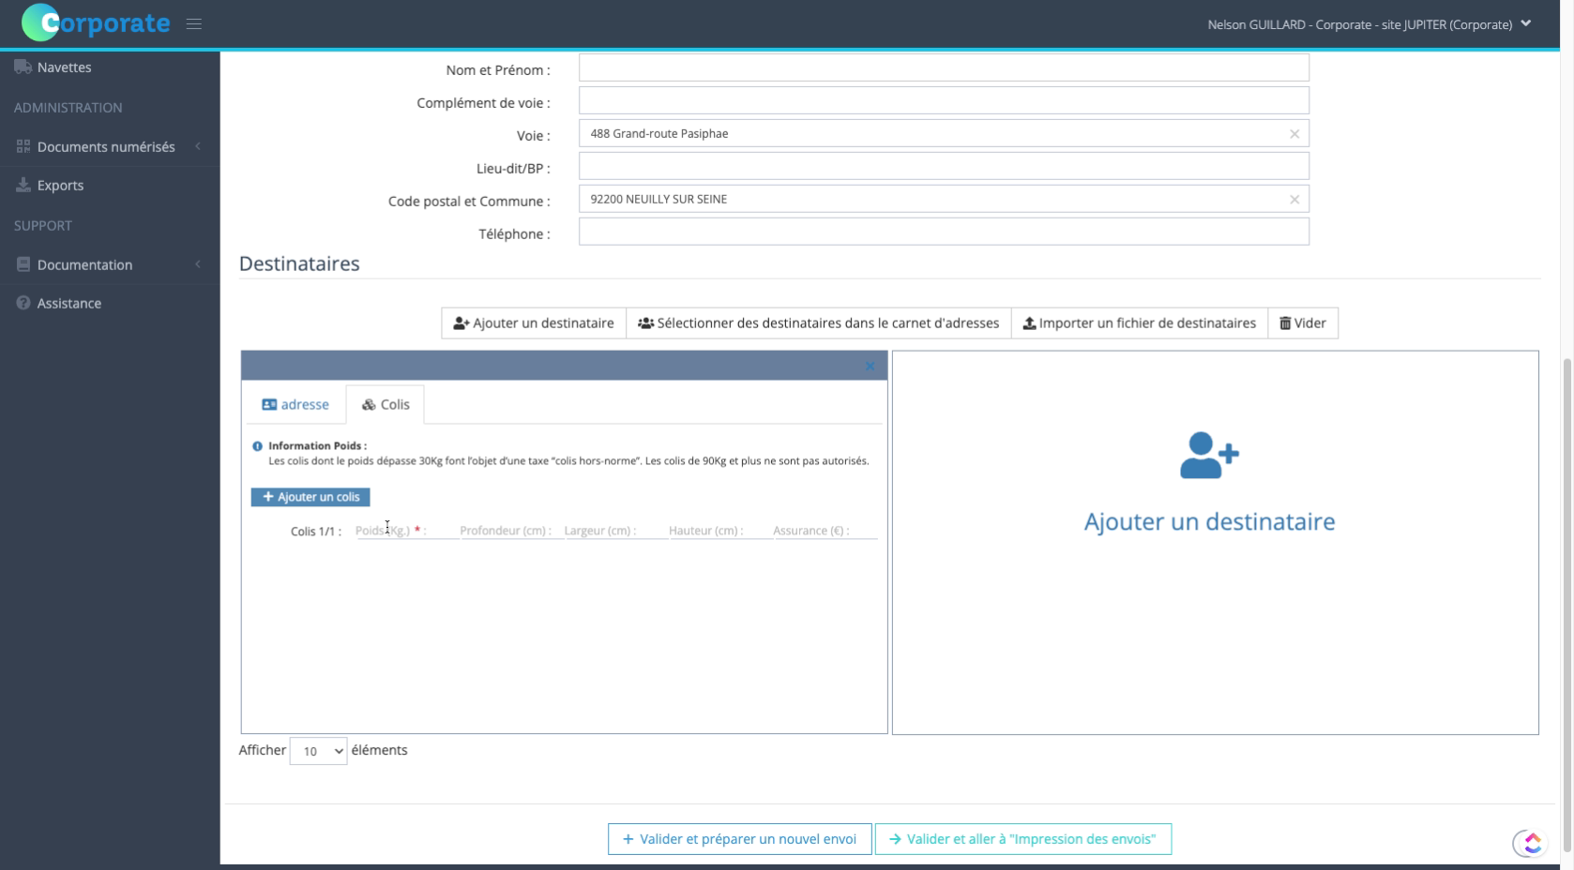Click the Profondeur (cm) input
1574x870 pixels.
point(511,531)
